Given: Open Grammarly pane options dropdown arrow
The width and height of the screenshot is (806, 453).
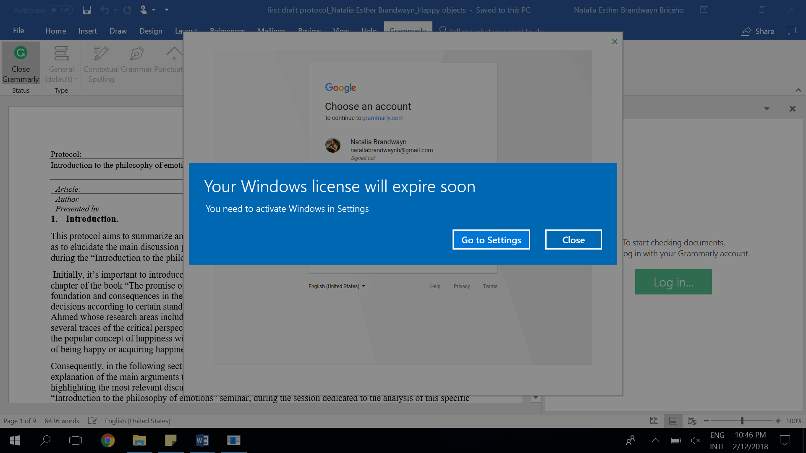Looking at the screenshot, I should (767, 109).
